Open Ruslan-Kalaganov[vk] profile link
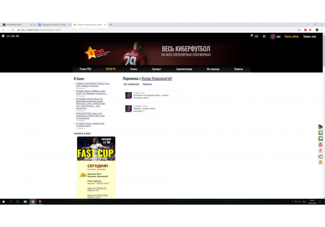This screenshot has height=227, width=325. pyautogui.click(x=157, y=78)
